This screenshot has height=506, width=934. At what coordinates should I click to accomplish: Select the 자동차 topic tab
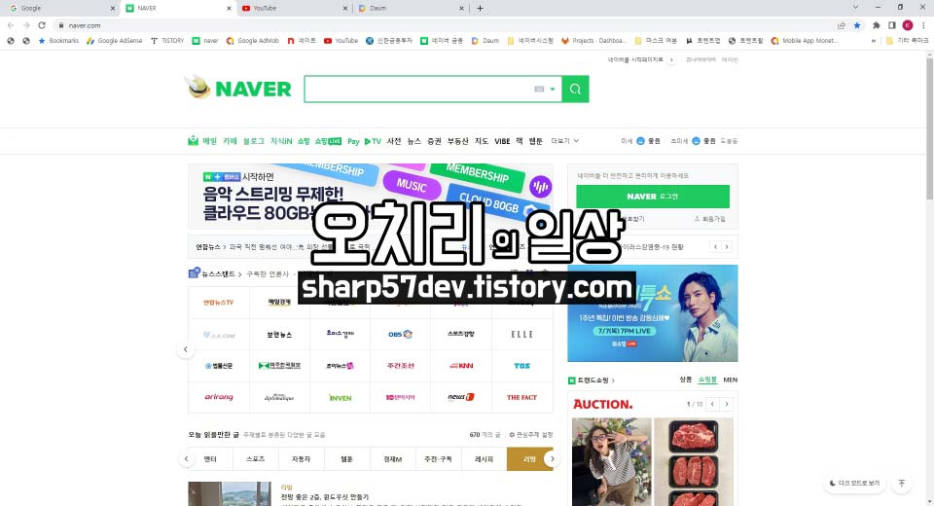click(x=302, y=459)
